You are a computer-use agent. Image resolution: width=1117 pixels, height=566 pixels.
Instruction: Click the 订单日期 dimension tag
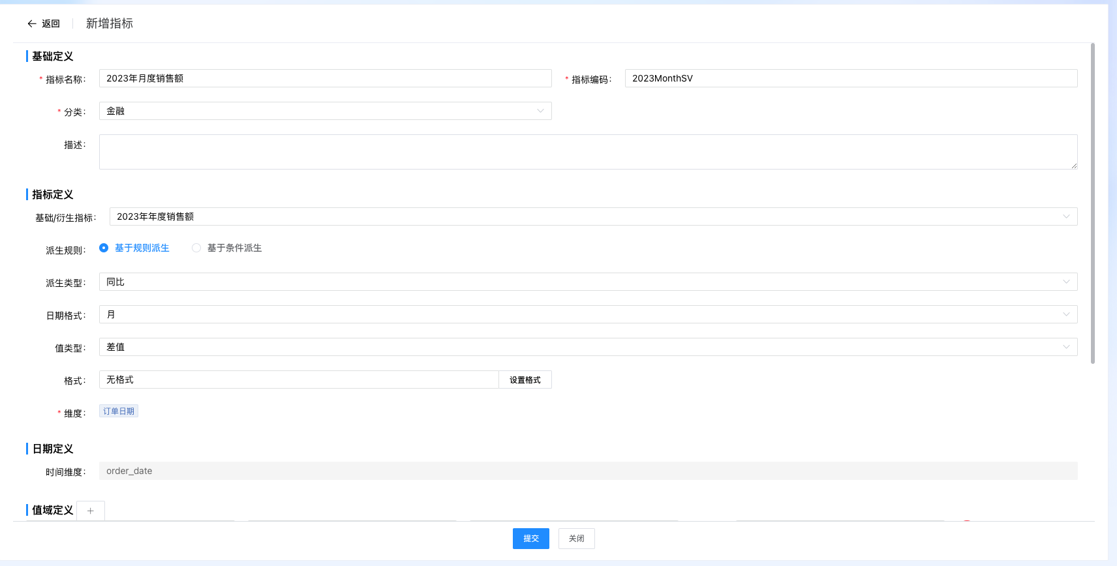[x=119, y=411]
